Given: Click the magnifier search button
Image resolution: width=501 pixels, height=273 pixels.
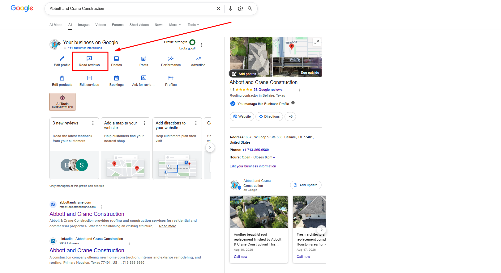Looking at the screenshot, I should [250, 9].
